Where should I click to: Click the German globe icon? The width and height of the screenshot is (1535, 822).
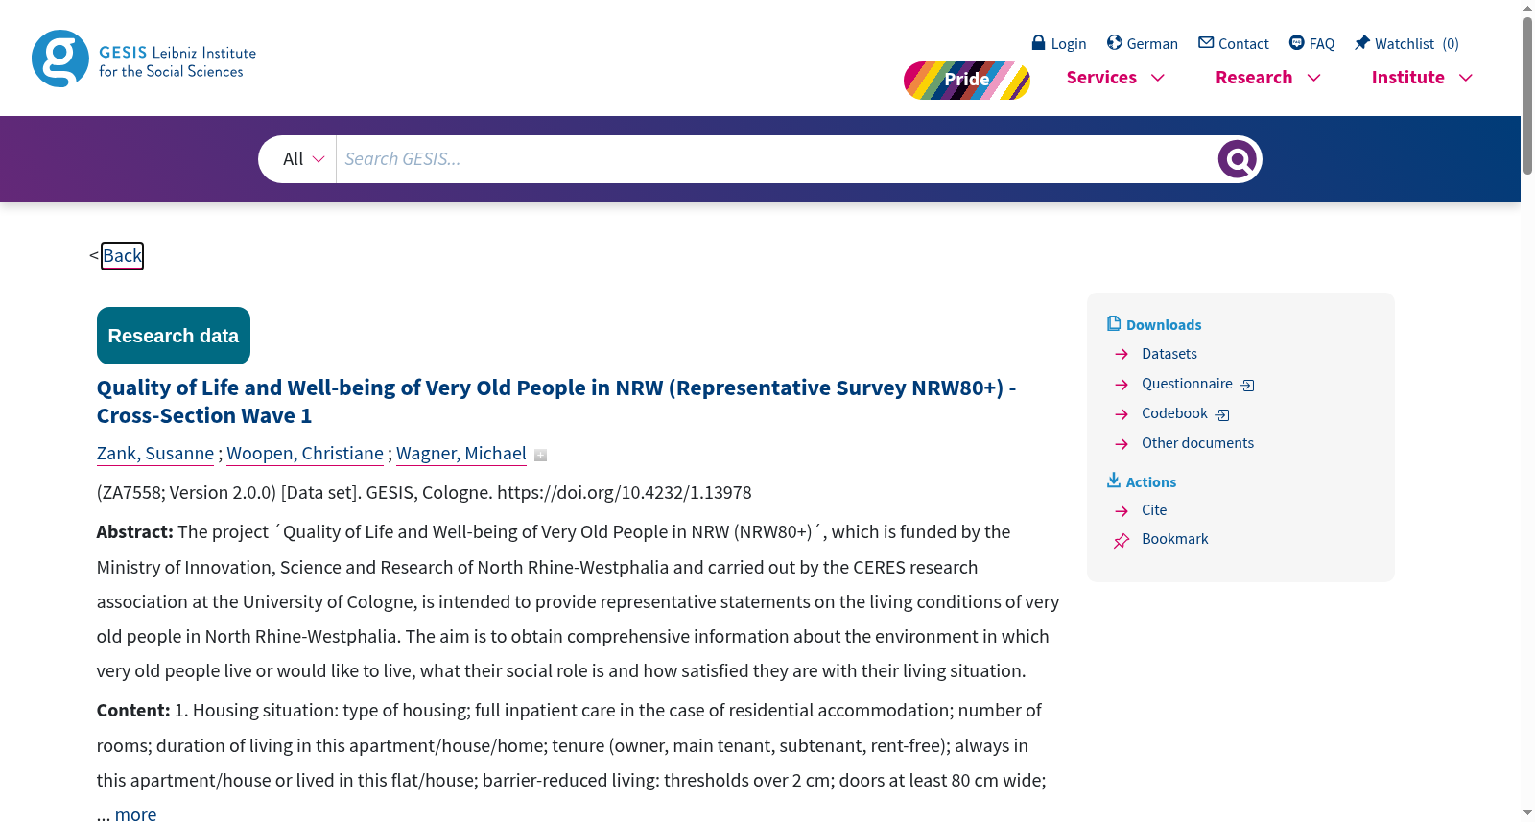pos(1114,42)
